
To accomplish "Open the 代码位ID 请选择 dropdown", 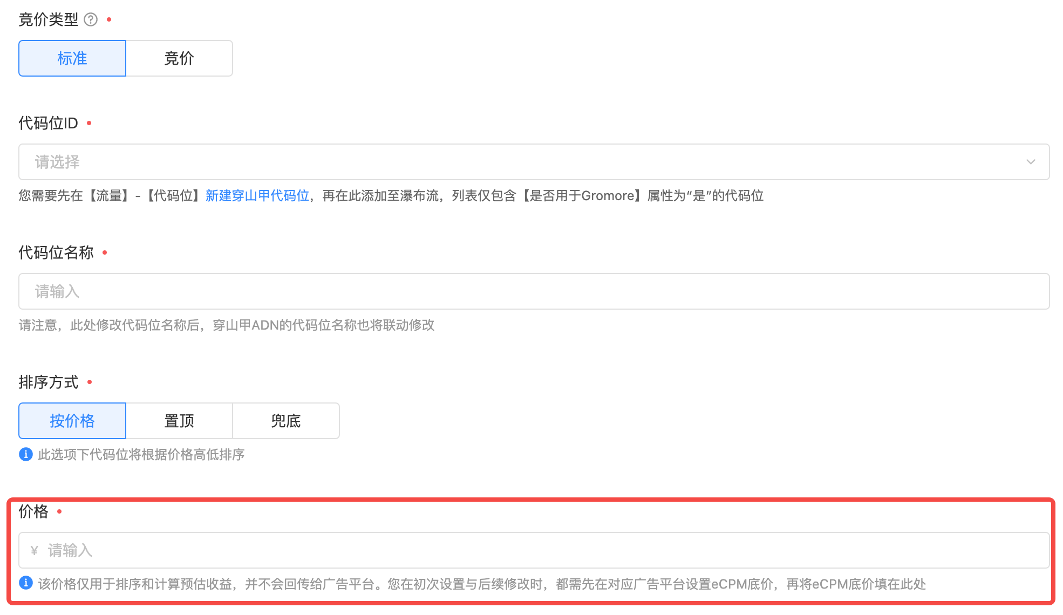I will point(518,162).
